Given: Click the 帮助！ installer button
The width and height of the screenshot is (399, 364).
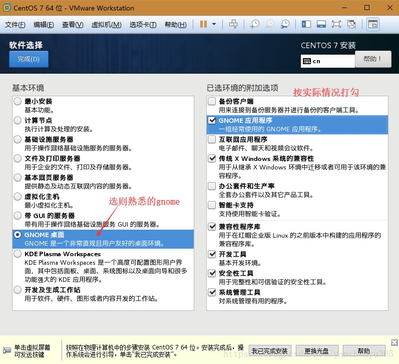Looking at the screenshot, I should [x=373, y=59].
